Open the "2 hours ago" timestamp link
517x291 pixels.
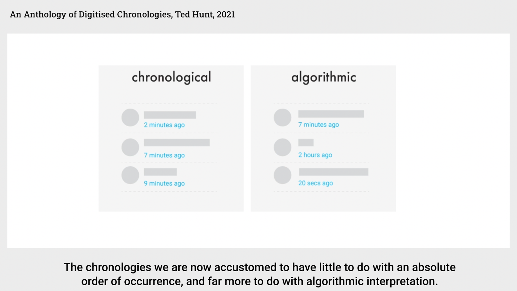[x=315, y=155]
